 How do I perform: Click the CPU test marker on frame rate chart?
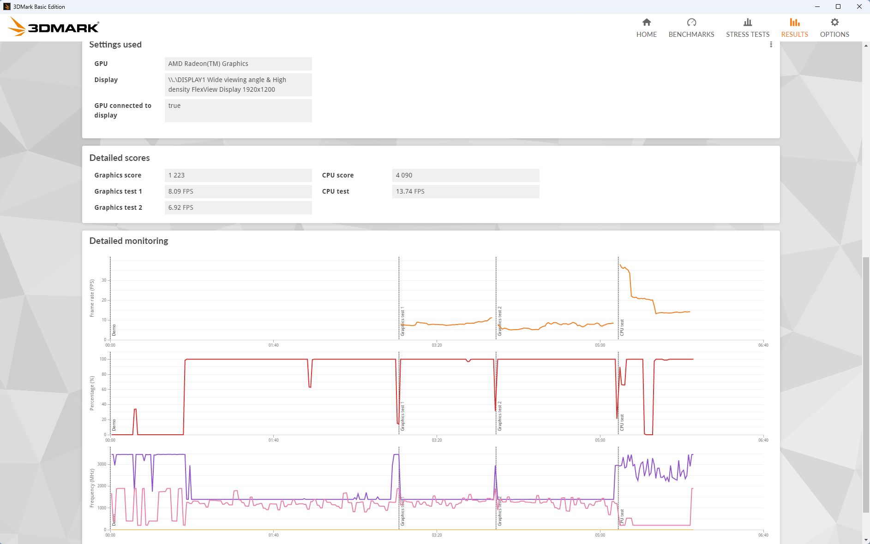pos(622,327)
